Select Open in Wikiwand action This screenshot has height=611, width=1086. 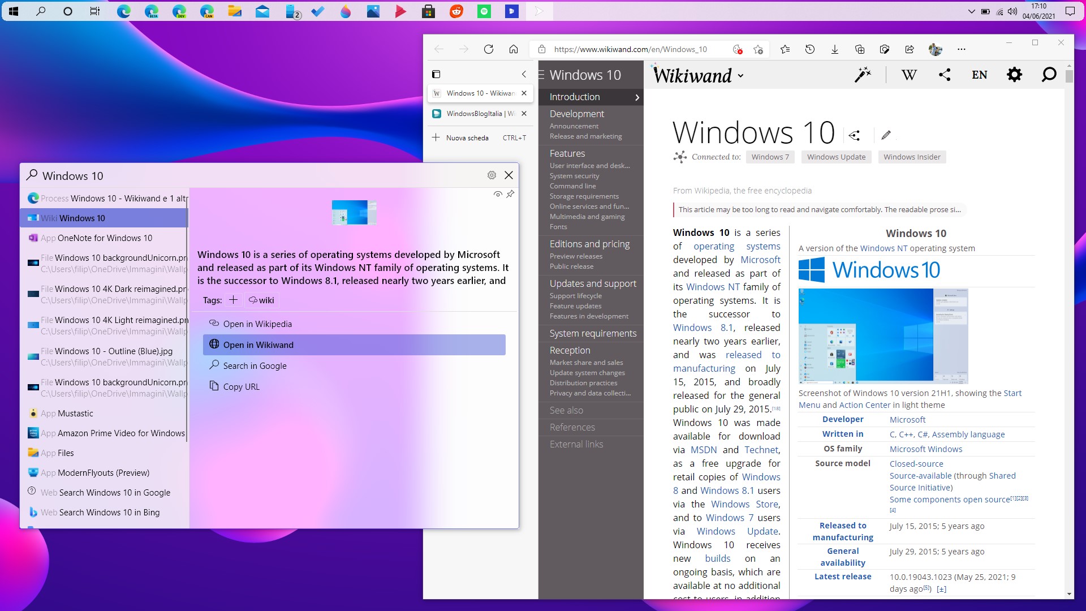click(x=354, y=345)
